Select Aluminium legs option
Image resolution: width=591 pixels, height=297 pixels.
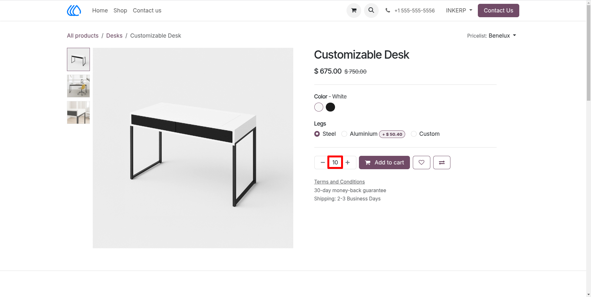coord(344,134)
